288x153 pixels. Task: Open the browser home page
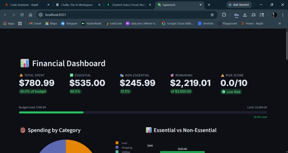[30, 15]
